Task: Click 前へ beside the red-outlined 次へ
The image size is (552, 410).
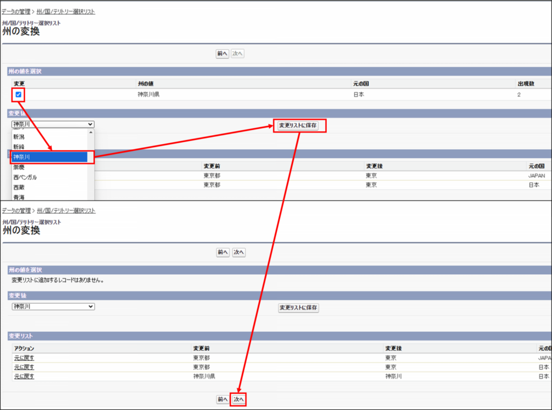Action: pyautogui.click(x=222, y=399)
